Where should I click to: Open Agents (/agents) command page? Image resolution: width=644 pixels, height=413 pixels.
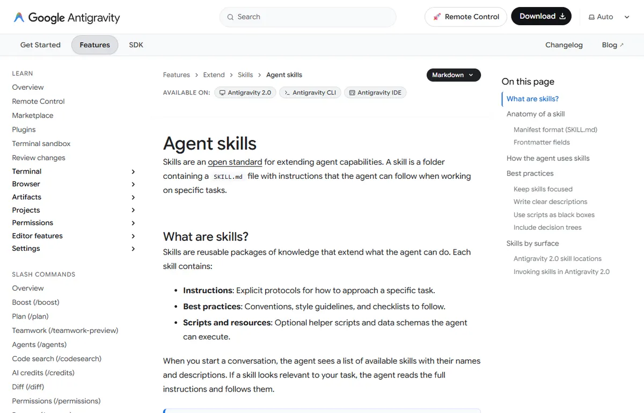pyautogui.click(x=40, y=345)
